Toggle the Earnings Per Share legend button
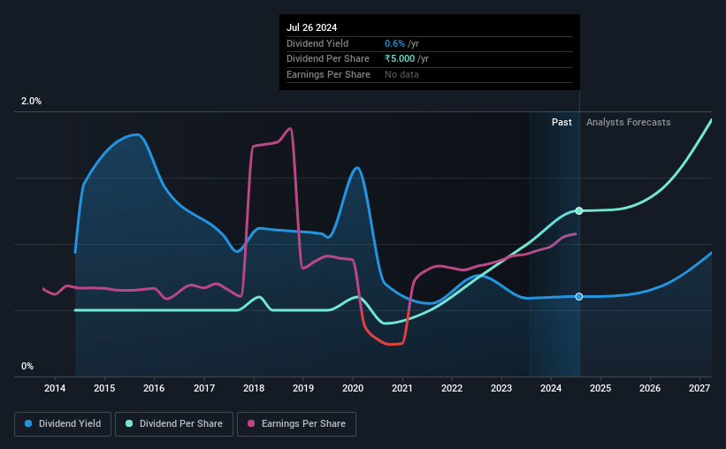The width and height of the screenshot is (726, 449). 296,424
